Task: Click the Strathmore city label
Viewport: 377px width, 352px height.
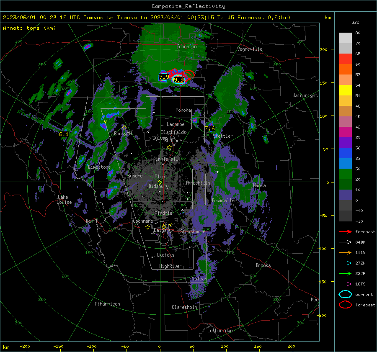Action: click(193, 231)
